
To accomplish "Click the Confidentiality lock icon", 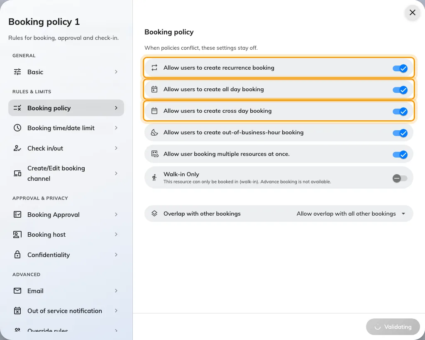I will 17,255.
